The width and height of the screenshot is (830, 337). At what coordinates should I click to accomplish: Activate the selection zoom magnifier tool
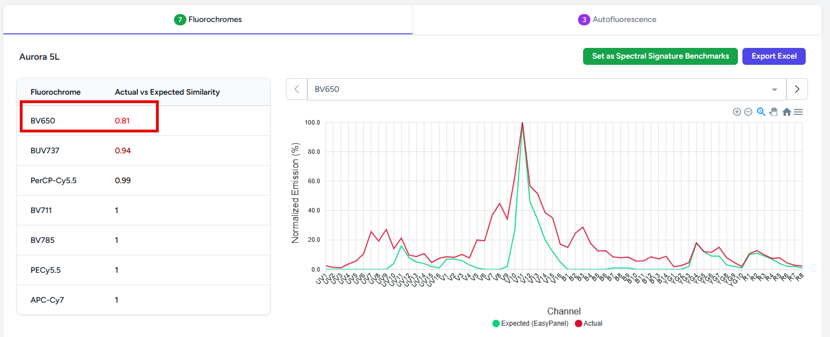coord(761,112)
